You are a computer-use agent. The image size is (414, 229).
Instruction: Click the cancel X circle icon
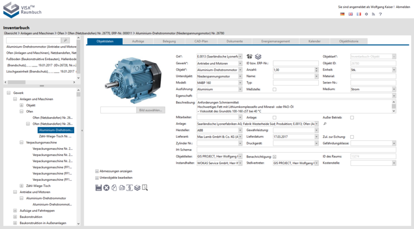coord(107,188)
